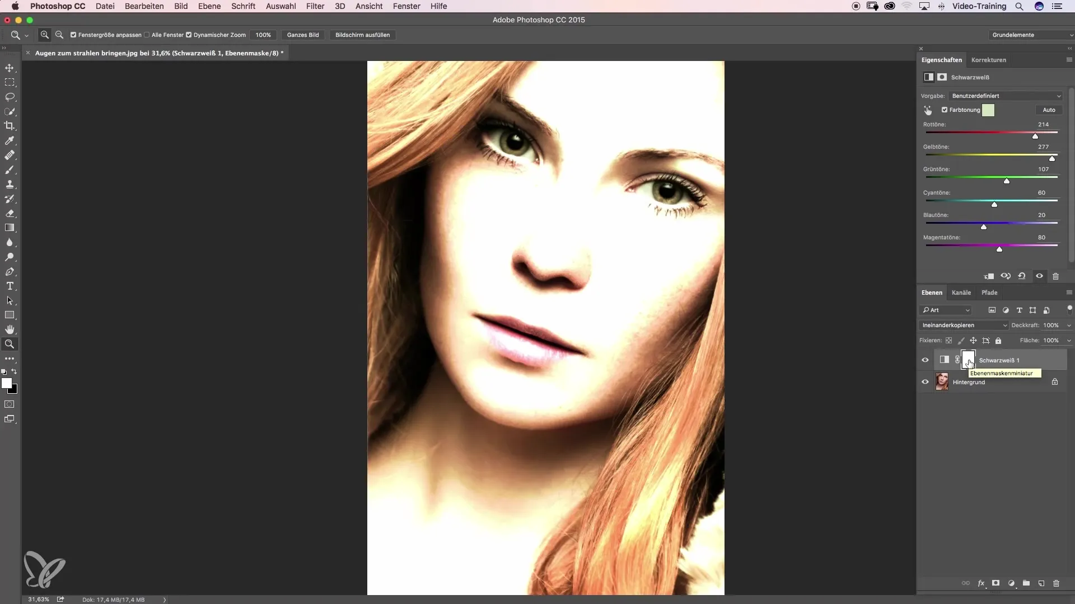Image resolution: width=1075 pixels, height=604 pixels.
Task: Click the add layer mask icon
Action: pos(995,583)
